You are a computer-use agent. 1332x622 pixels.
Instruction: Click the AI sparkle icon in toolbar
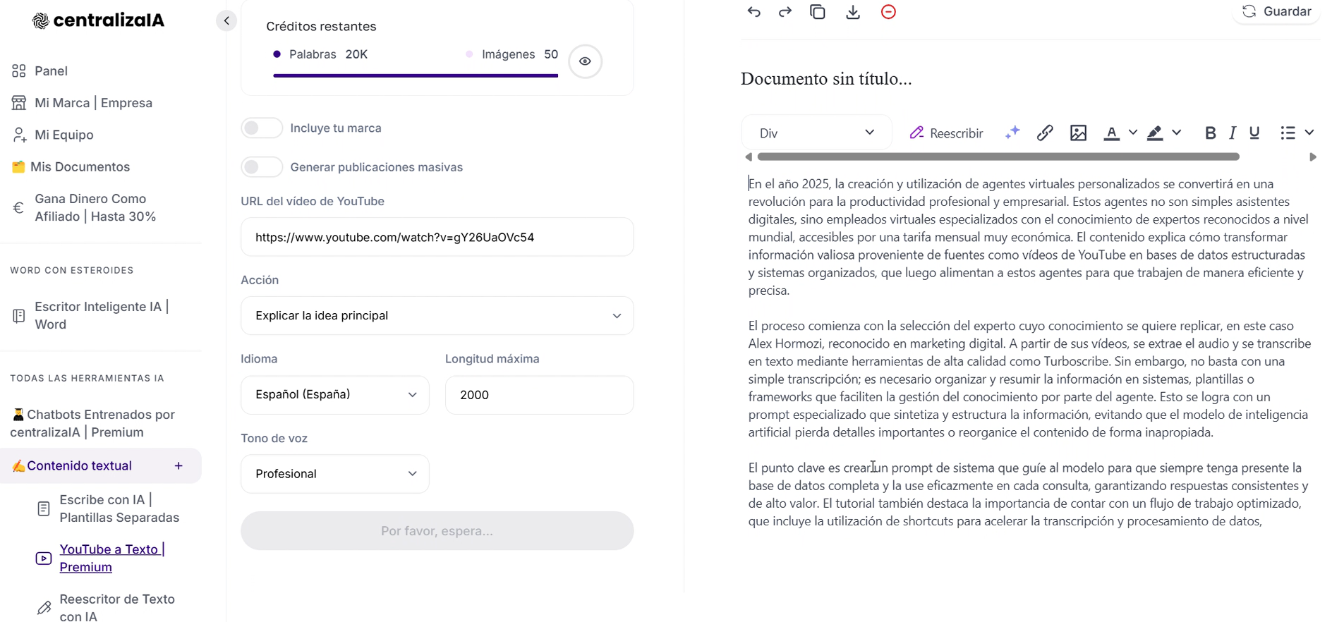[1012, 133]
